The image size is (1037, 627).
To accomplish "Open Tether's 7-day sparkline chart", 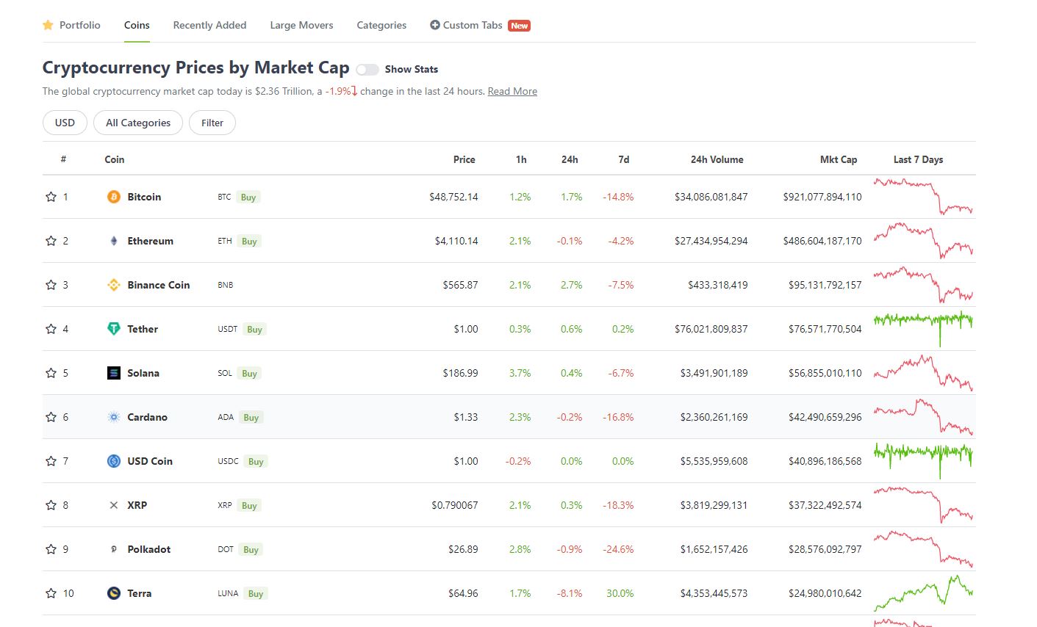I will click(923, 328).
